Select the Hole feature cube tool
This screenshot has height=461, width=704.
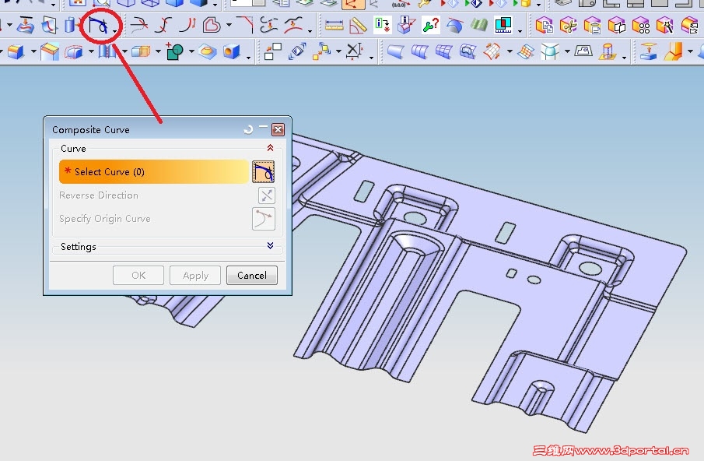click(x=231, y=51)
